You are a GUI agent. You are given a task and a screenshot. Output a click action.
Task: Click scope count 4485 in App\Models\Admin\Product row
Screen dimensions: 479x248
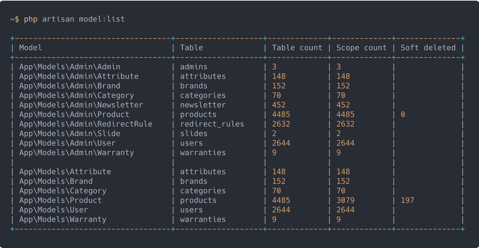coord(345,114)
